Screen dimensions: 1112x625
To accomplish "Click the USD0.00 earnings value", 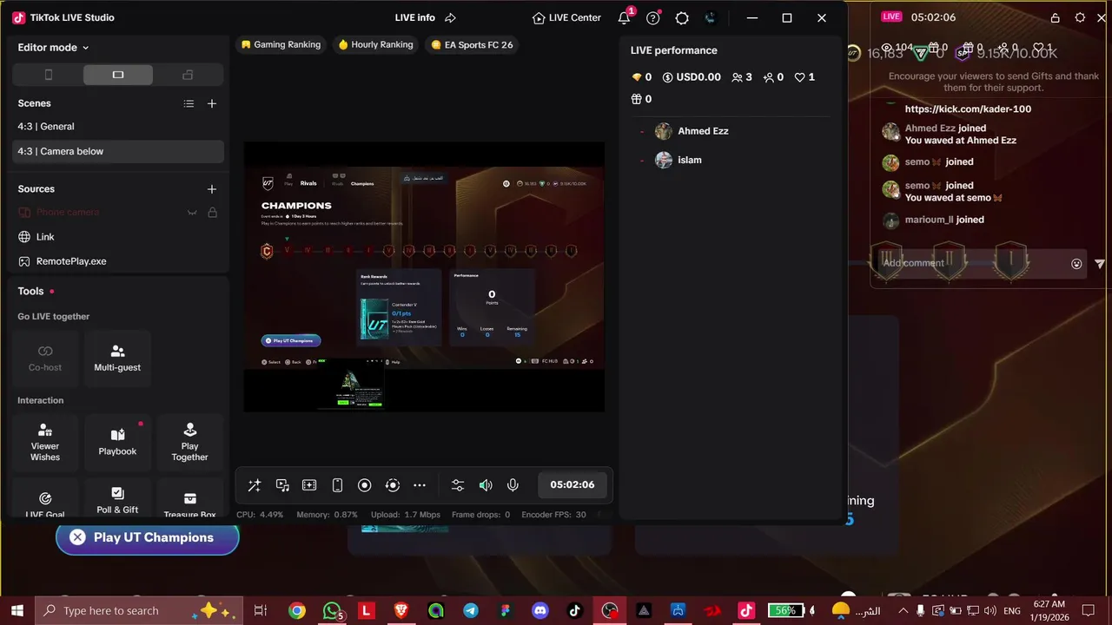I will point(692,77).
